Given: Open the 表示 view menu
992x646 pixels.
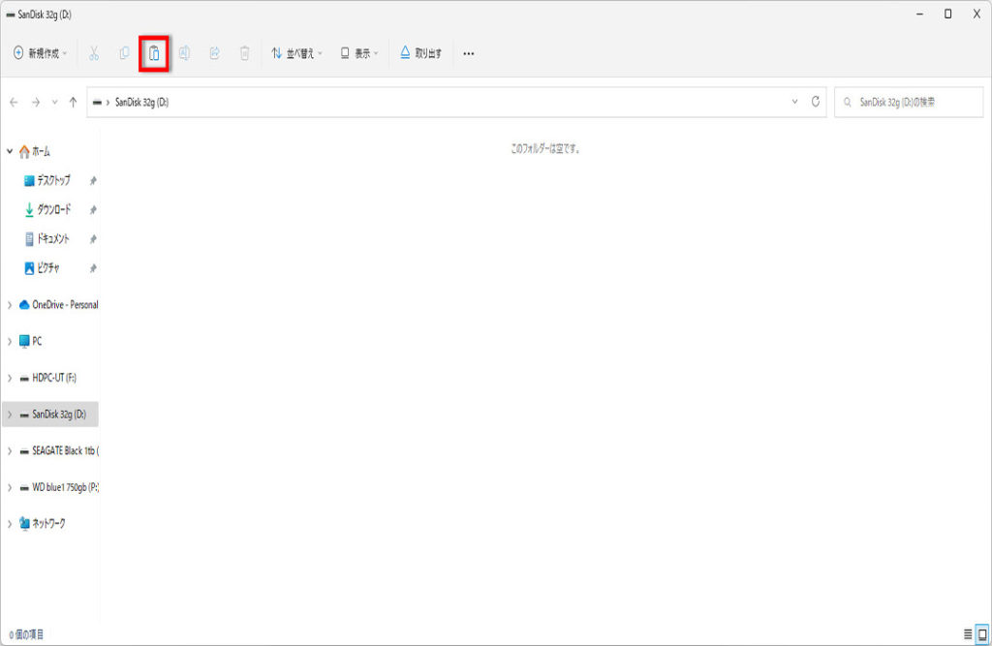Looking at the screenshot, I should click(359, 53).
